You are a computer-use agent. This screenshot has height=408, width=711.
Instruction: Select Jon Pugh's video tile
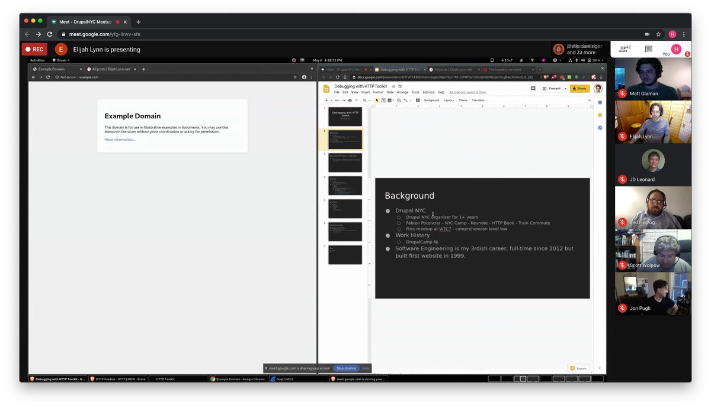[x=653, y=293]
